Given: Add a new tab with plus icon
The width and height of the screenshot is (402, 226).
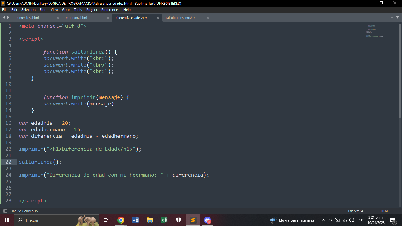Looking at the screenshot, I should coord(392,17).
